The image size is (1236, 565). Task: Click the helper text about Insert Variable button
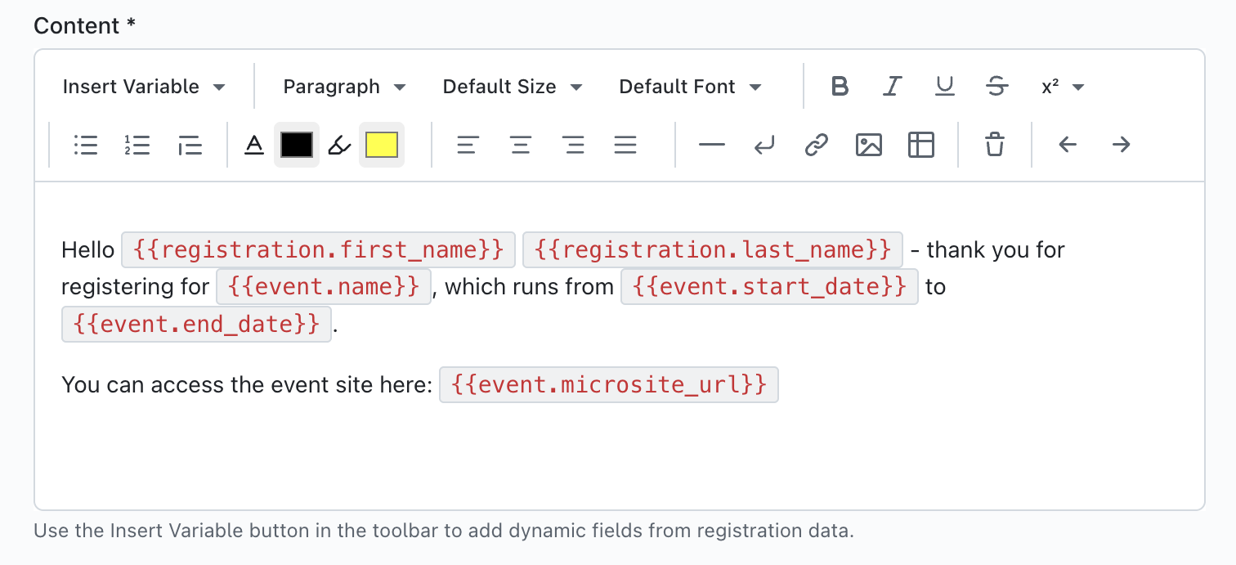[x=444, y=531]
